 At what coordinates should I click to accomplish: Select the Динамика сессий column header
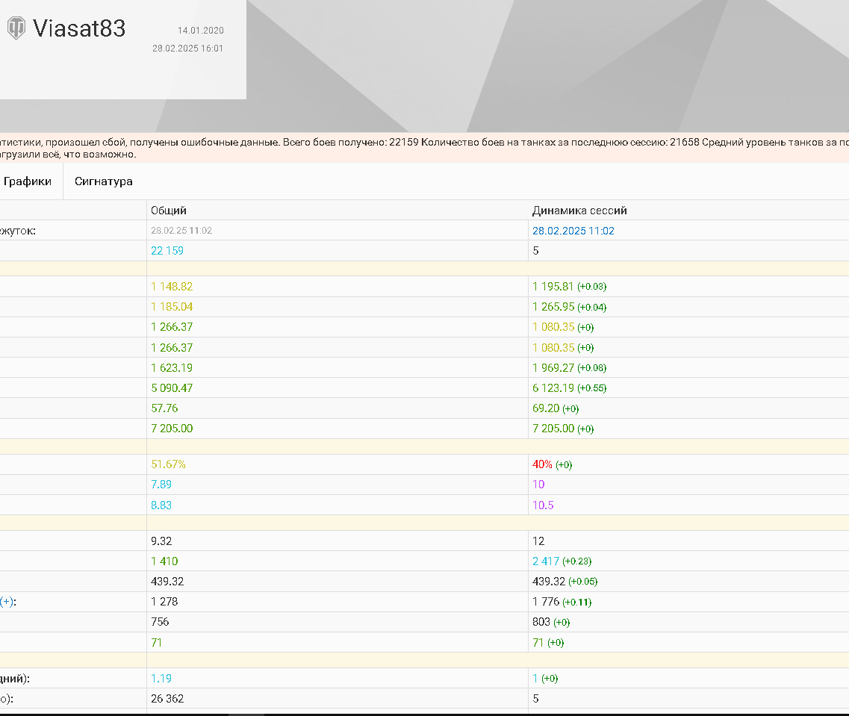click(x=579, y=210)
